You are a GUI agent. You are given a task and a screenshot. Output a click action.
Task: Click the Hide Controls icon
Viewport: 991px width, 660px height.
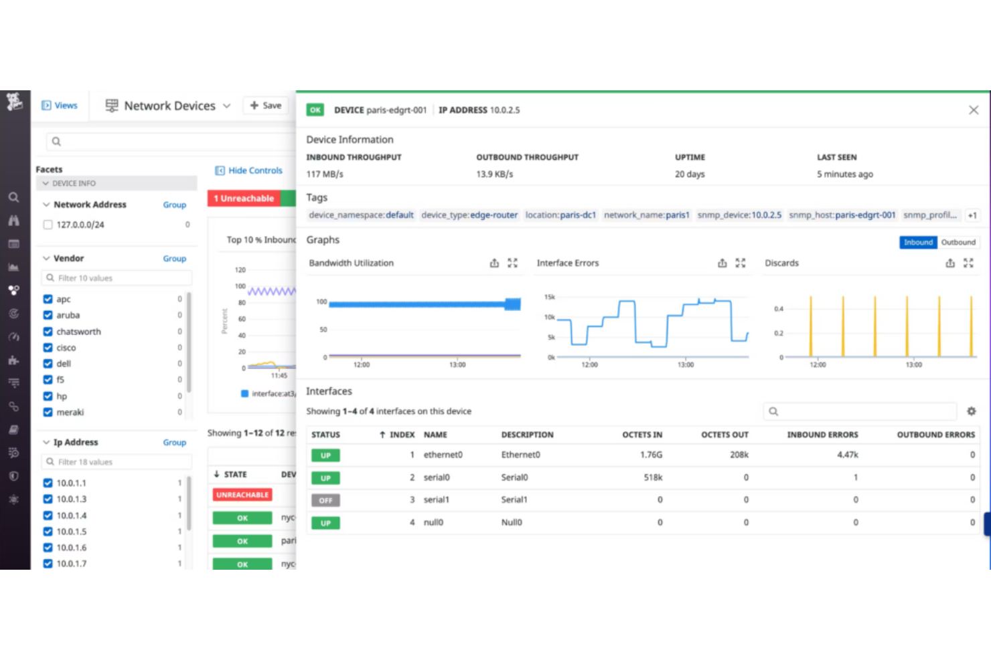(x=220, y=171)
